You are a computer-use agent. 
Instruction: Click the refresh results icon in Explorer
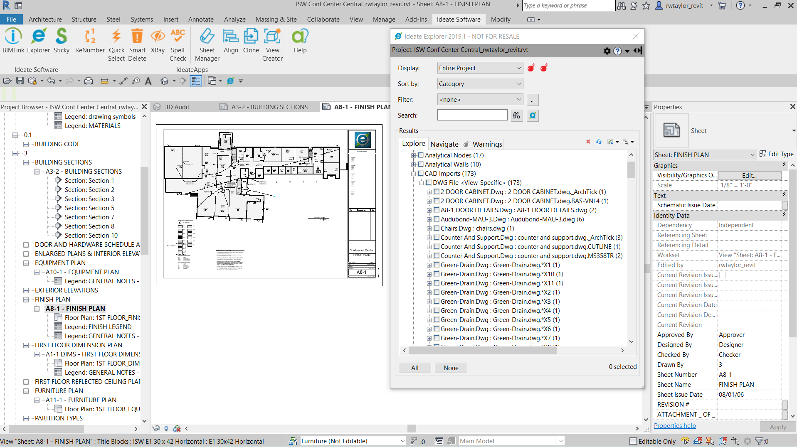pos(598,142)
